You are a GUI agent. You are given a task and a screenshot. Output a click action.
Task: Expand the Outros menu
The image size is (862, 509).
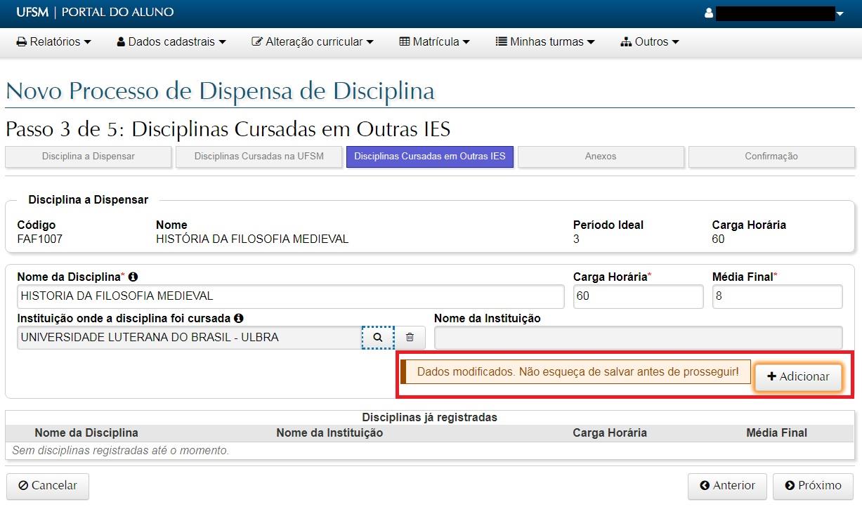(650, 41)
